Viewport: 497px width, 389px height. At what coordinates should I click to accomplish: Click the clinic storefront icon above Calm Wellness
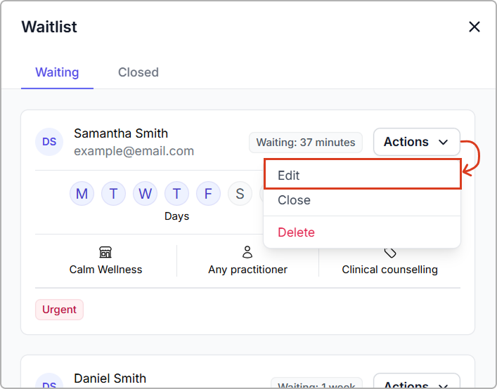click(x=105, y=252)
